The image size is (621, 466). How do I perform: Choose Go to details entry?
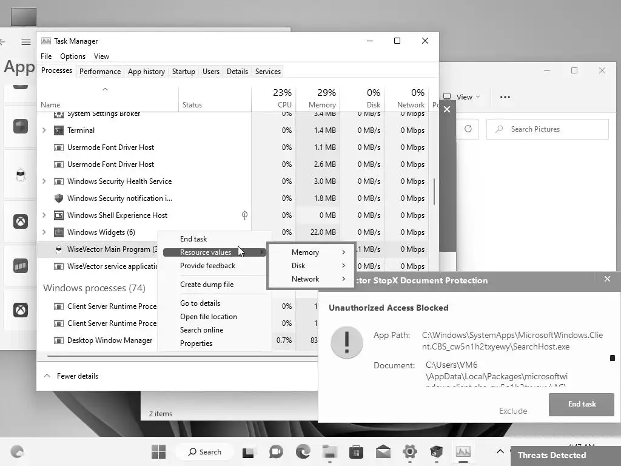click(200, 303)
